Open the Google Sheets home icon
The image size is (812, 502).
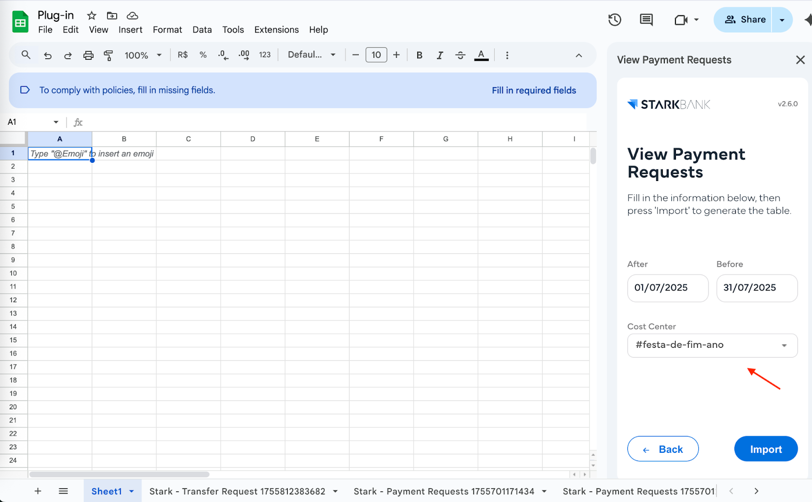coord(20,22)
